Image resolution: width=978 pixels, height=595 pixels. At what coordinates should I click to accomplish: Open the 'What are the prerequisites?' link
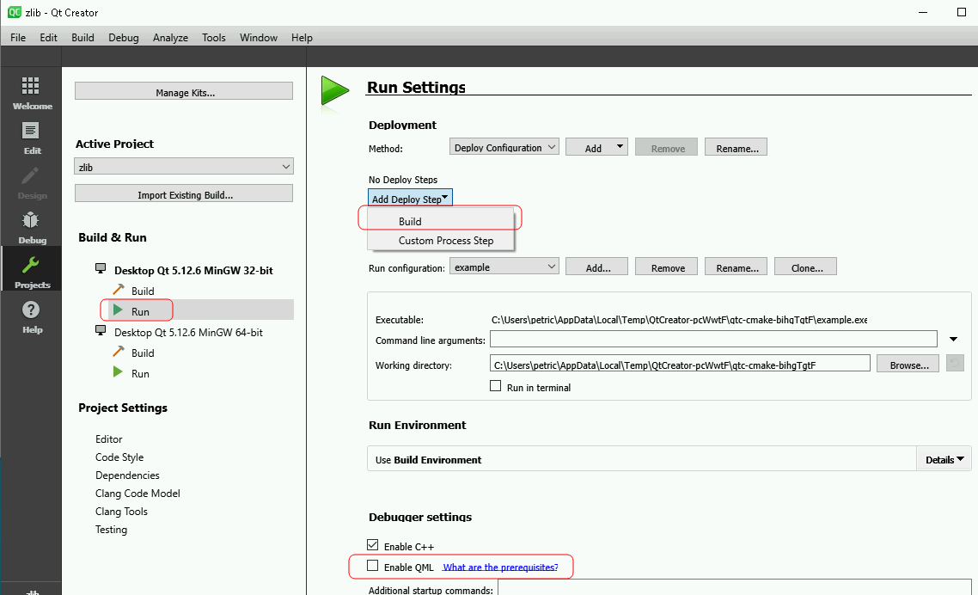(x=501, y=567)
